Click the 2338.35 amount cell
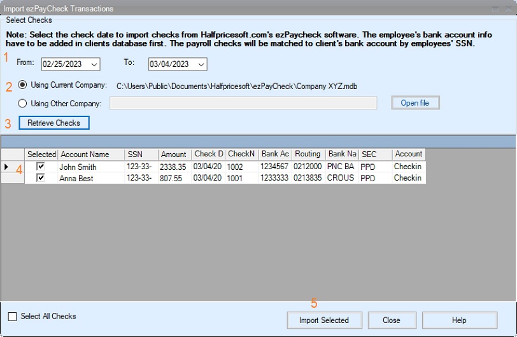Image resolution: width=517 pixels, height=337 pixels. [x=173, y=167]
